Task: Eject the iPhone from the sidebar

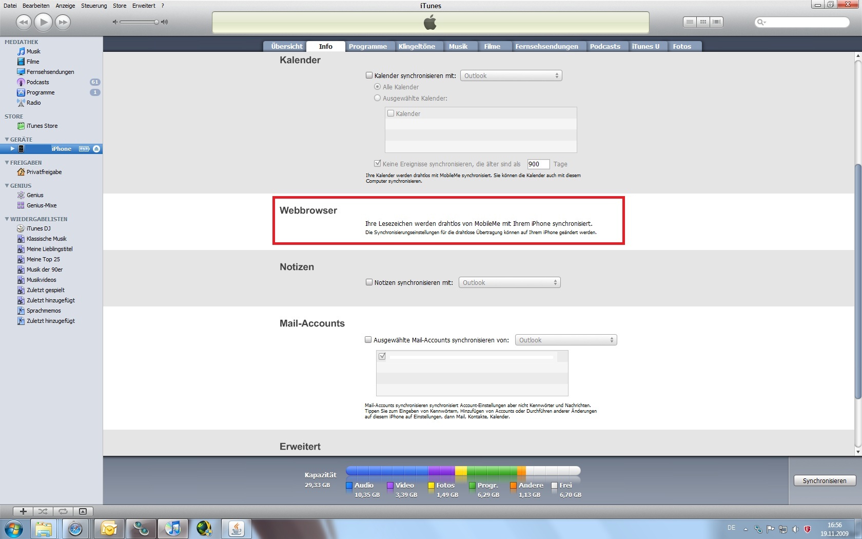Action: [x=96, y=149]
